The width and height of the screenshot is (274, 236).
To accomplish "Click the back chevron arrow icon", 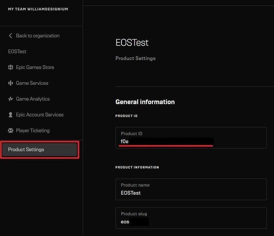I will pos(11,36).
